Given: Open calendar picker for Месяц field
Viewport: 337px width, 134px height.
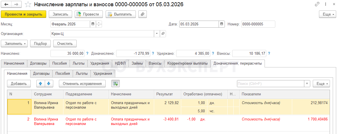Looking at the screenshot, I should click(x=93, y=24).
